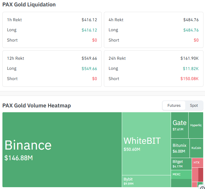Select the Bitunix $6.00M heatmap tile
The height and width of the screenshot is (189, 205).
click(180, 148)
